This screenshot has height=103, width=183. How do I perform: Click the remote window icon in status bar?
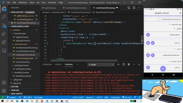pyautogui.click(x=3, y=97)
